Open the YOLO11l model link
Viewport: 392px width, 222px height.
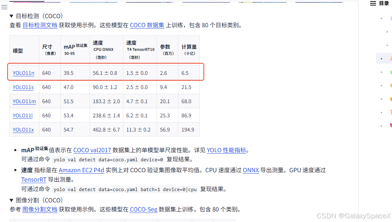(x=23, y=116)
